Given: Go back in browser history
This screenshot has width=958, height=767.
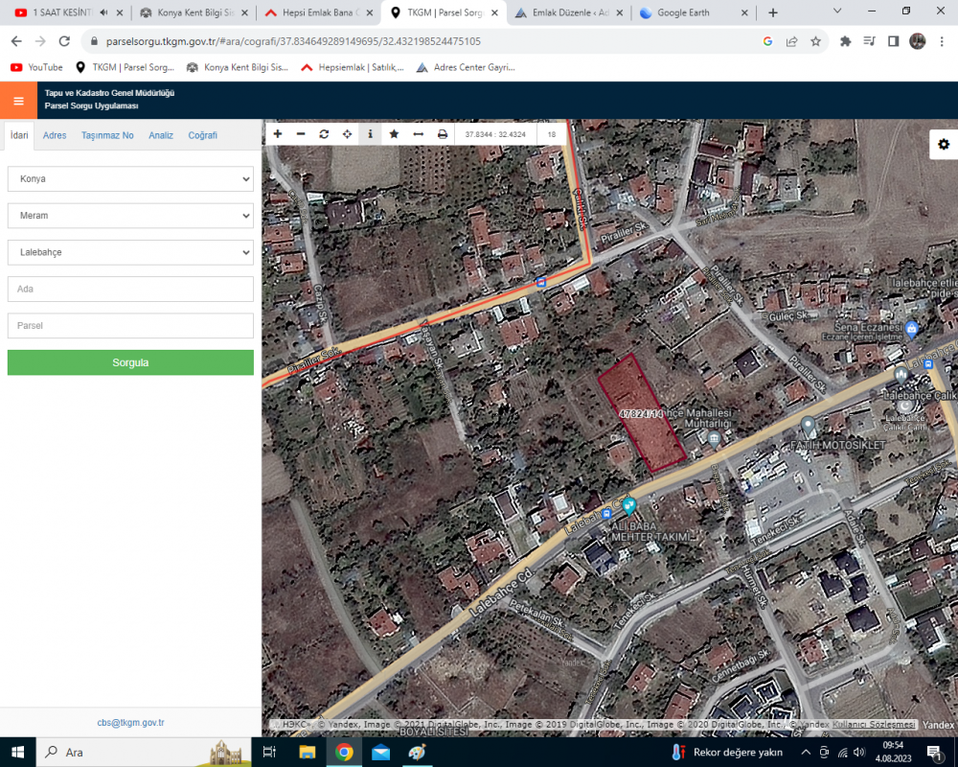Looking at the screenshot, I should [16, 41].
